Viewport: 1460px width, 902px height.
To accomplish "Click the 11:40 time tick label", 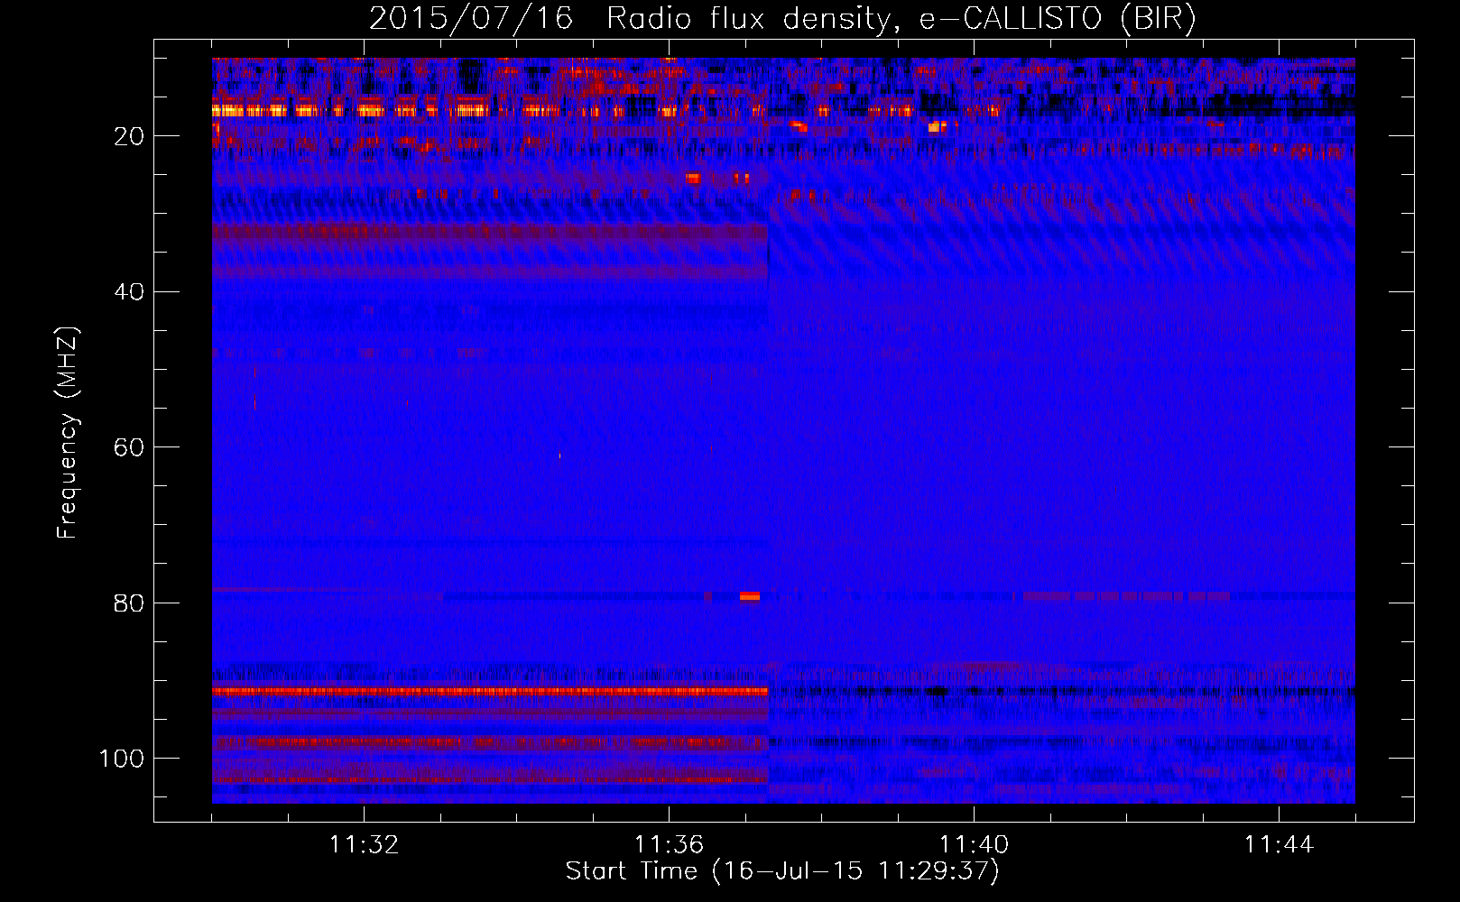I will [x=974, y=845].
